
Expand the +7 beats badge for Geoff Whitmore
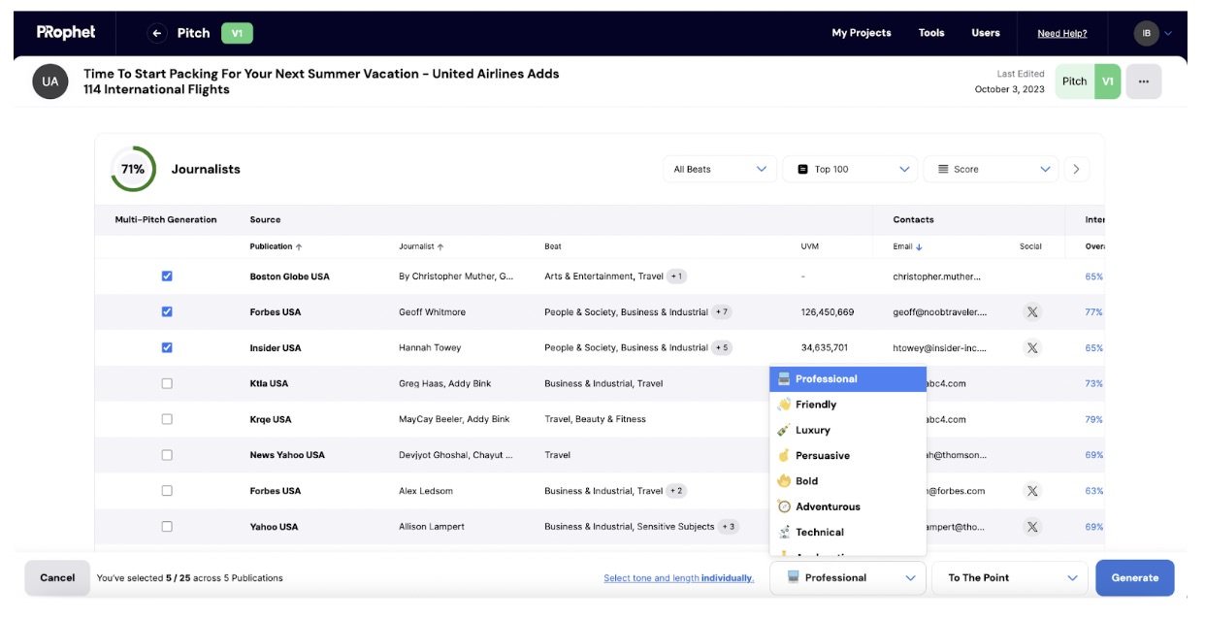[722, 312]
